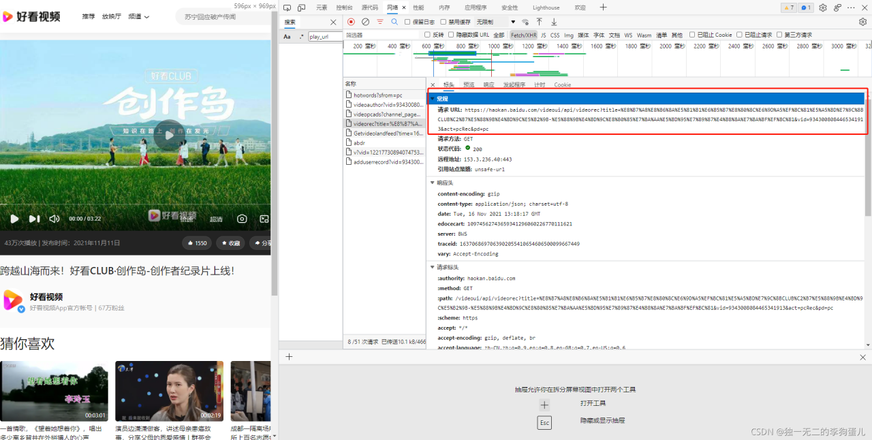Click the import HAR upload arrow
Viewport: 872px width, 440px height.
coord(539,22)
